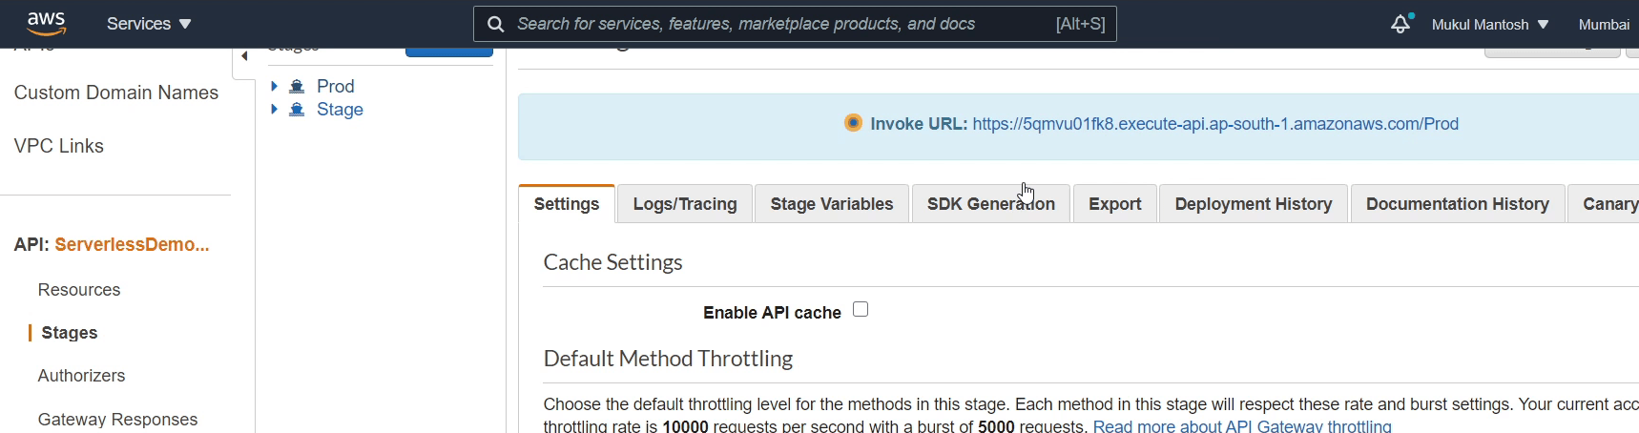Click the search magnifier icon
Viewport: 1639px width, 433px height.
[x=495, y=24]
